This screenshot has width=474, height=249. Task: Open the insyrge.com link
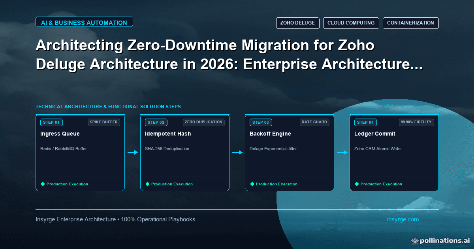coord(403,219)
